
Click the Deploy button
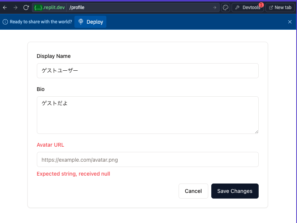coord(90,22)
